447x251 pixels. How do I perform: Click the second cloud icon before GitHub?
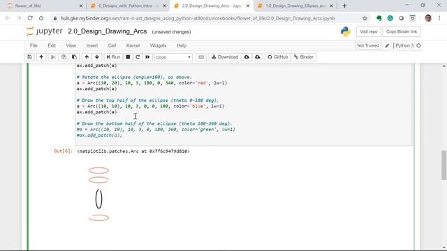(258, 57)
